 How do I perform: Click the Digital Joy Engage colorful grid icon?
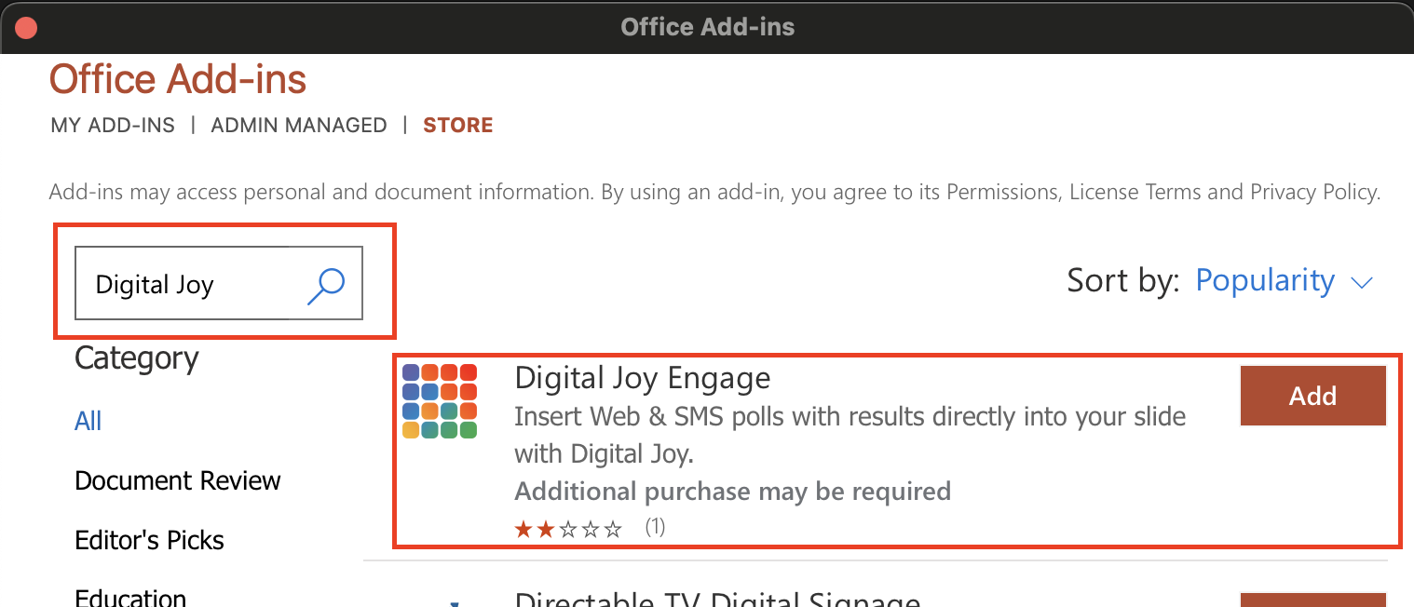(440, 401)
